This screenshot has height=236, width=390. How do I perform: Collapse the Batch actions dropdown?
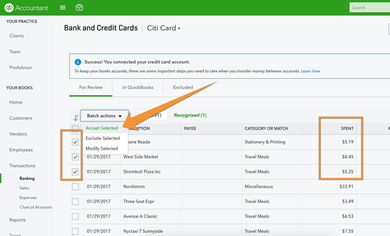pos(104,116)
